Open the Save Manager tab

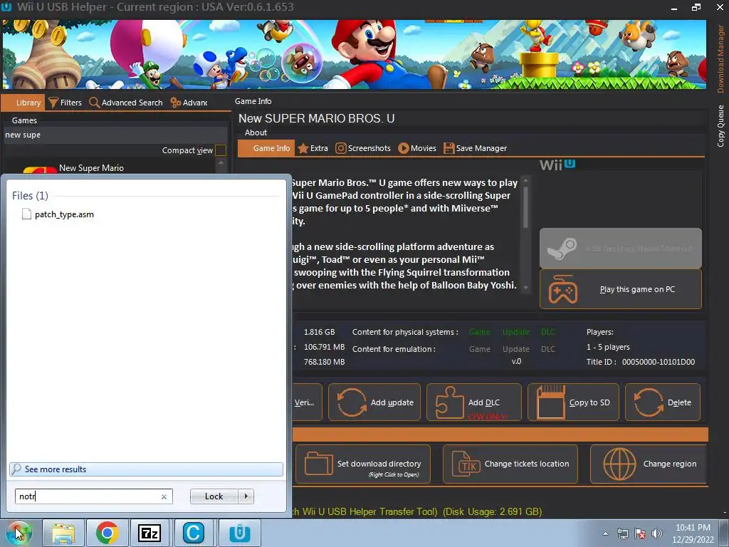[x=475, y=148]
